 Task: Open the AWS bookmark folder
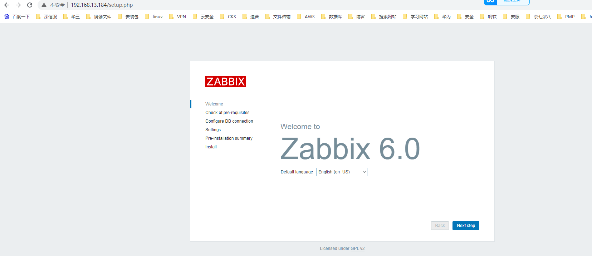point(306,16)
